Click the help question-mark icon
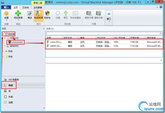Viewport: 165px width, 113px height. click(161, 7)
